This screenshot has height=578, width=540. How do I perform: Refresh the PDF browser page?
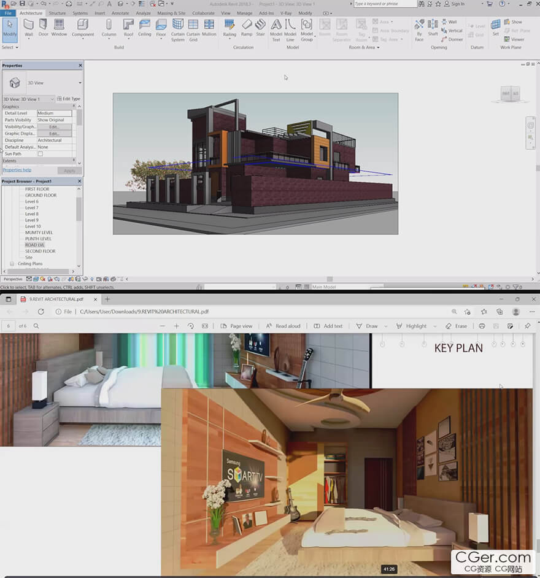41,312
